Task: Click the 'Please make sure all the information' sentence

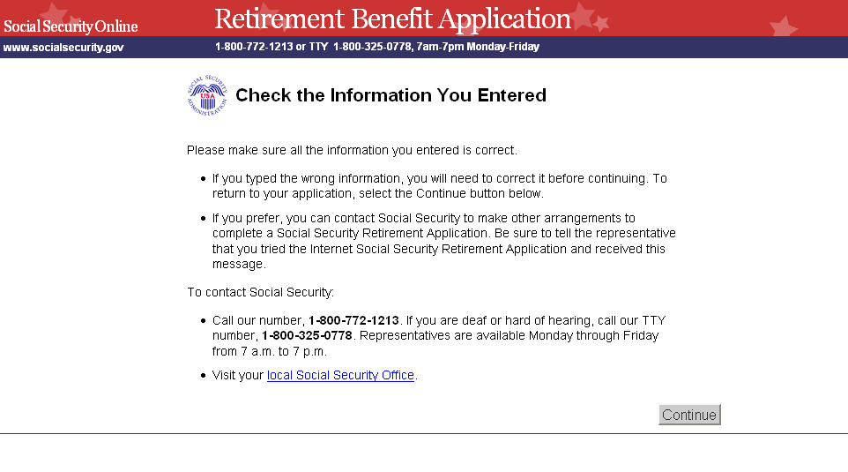Action: (x=352, y=150)
